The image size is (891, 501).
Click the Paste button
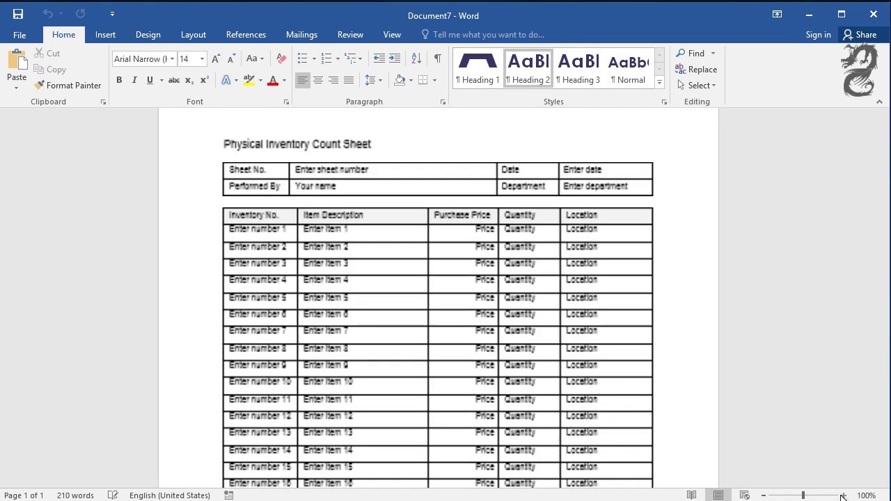click(17, 65)
